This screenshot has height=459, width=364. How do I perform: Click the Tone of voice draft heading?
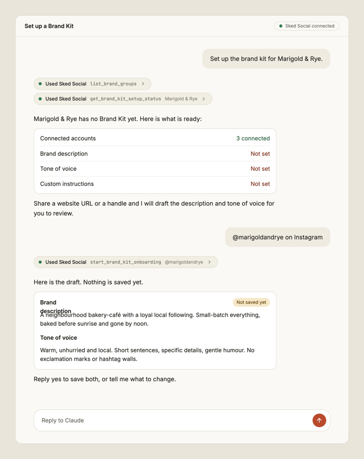(x=59, y=338)
